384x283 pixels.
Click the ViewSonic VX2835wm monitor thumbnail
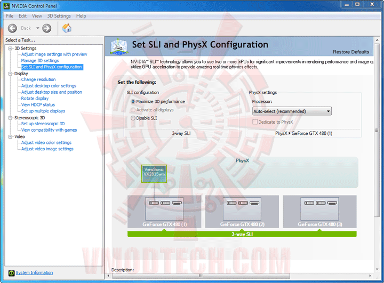click(x=154, y=174)
